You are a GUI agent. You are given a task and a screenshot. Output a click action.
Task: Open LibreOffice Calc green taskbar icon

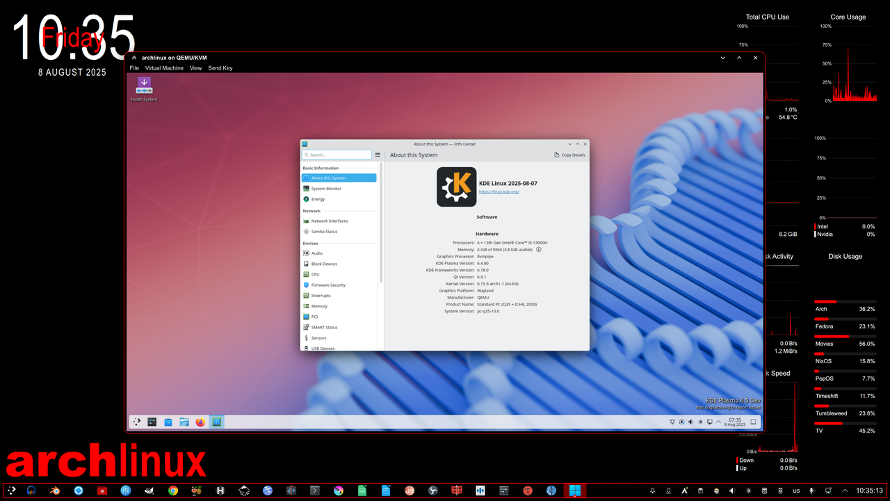(x=362, y=491)
